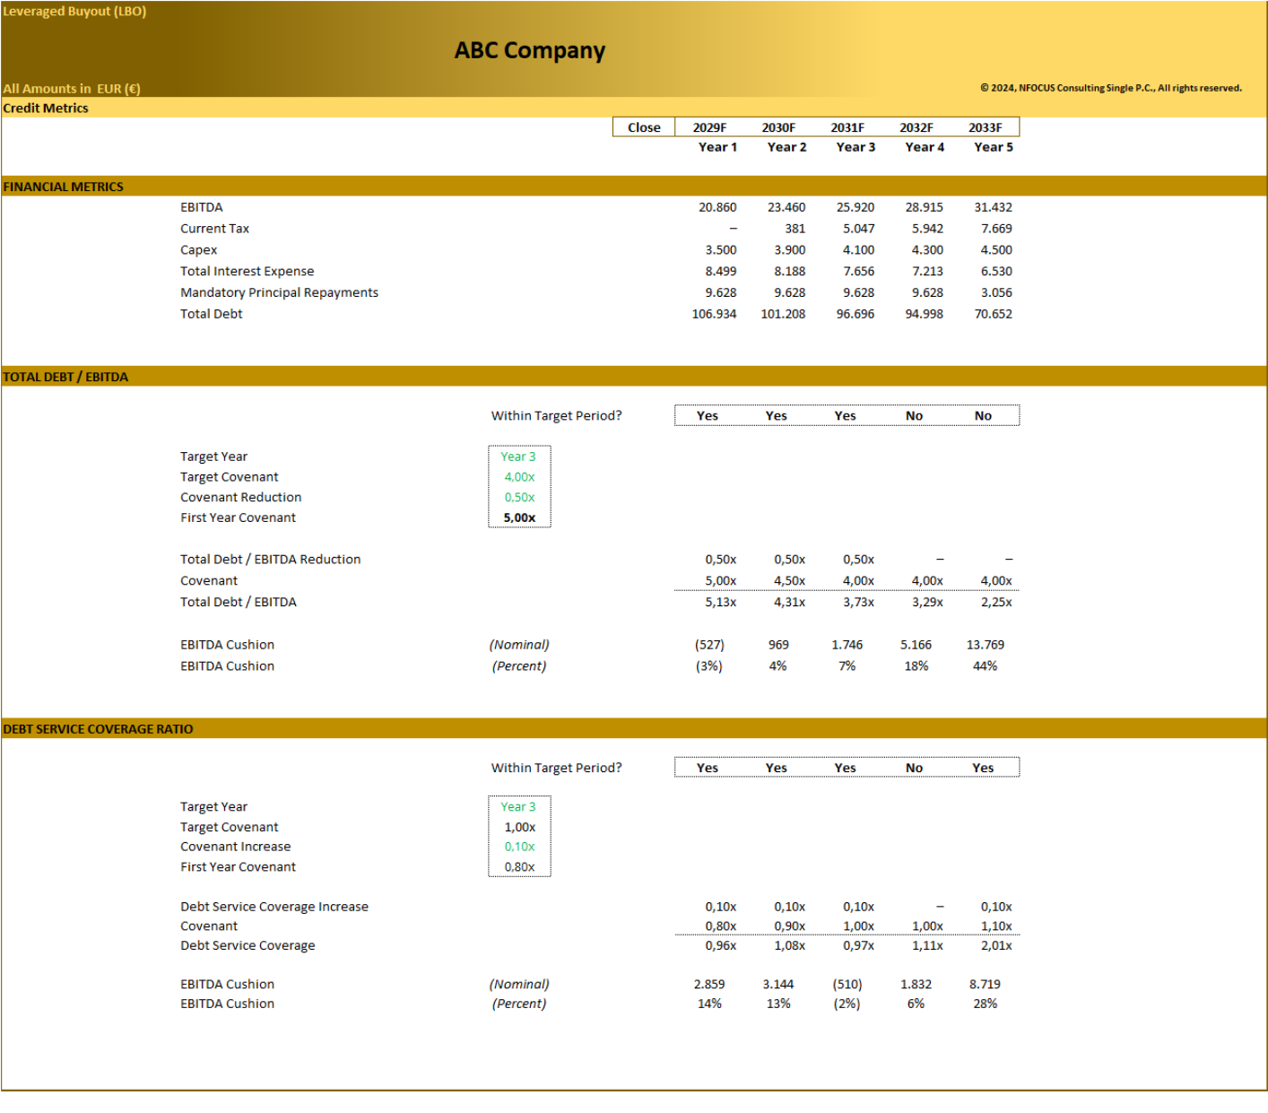Viewport: 1268px width, 1113px height.
Task: Select EBITDA cushion percent 44%
Action: pyautogui.click(x=985, y=665)
